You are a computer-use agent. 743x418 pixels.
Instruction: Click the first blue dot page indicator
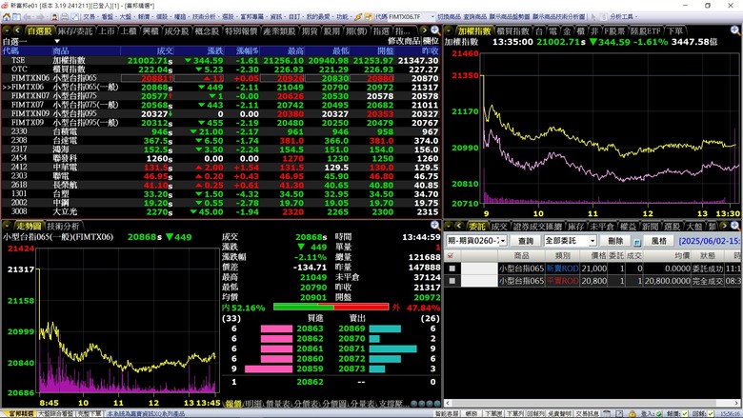click(414, 404)
